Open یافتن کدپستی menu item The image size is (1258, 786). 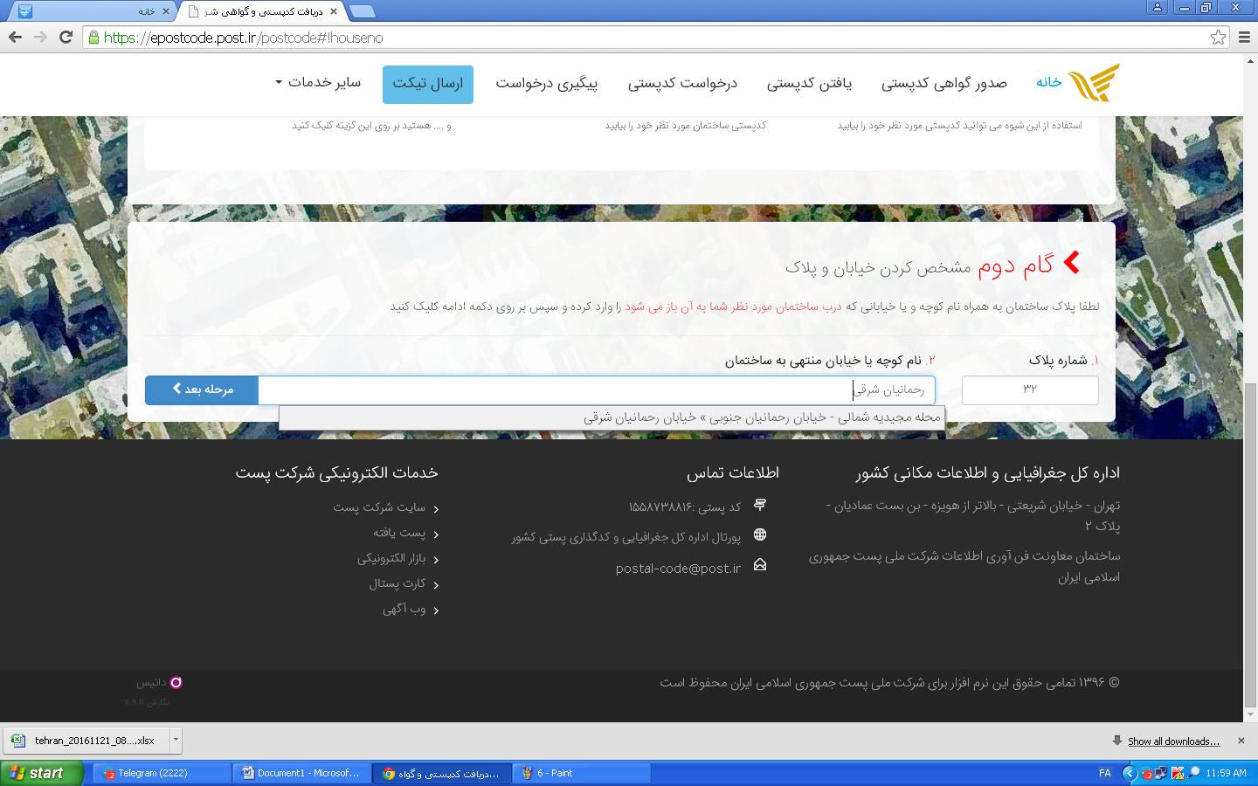click(x=809, y=83)
